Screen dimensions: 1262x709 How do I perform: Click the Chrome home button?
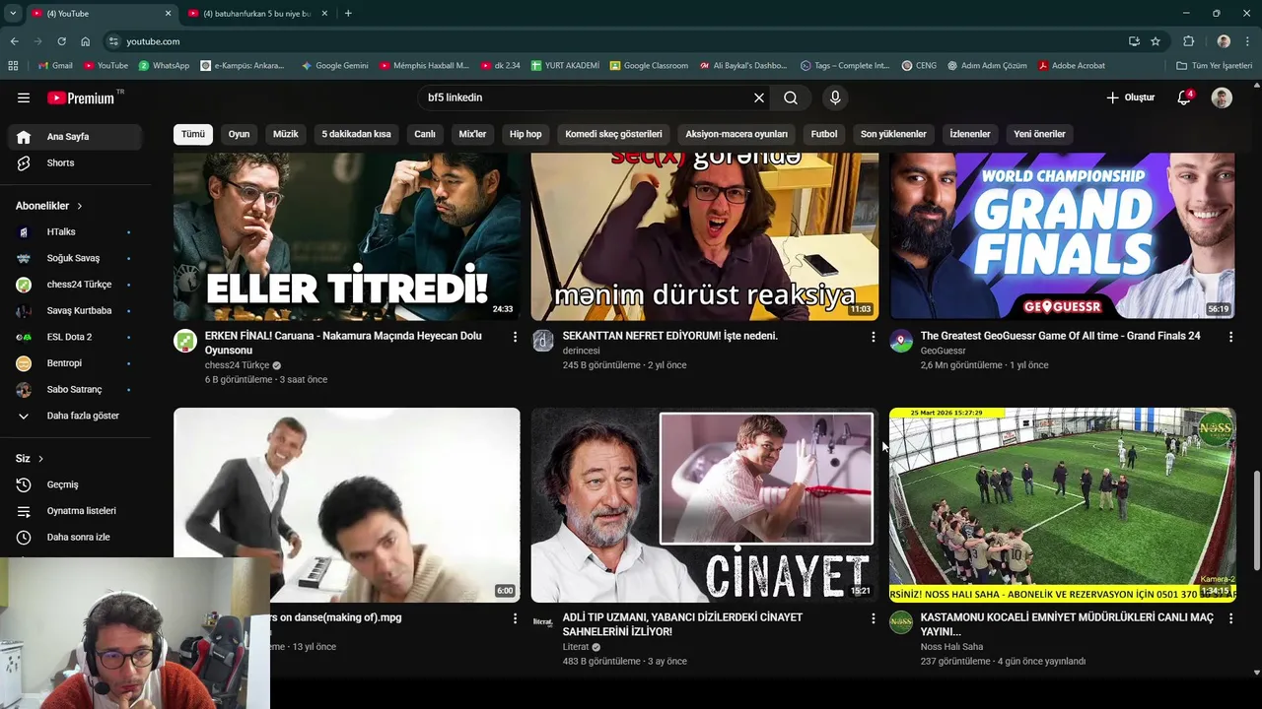(85, 41)
